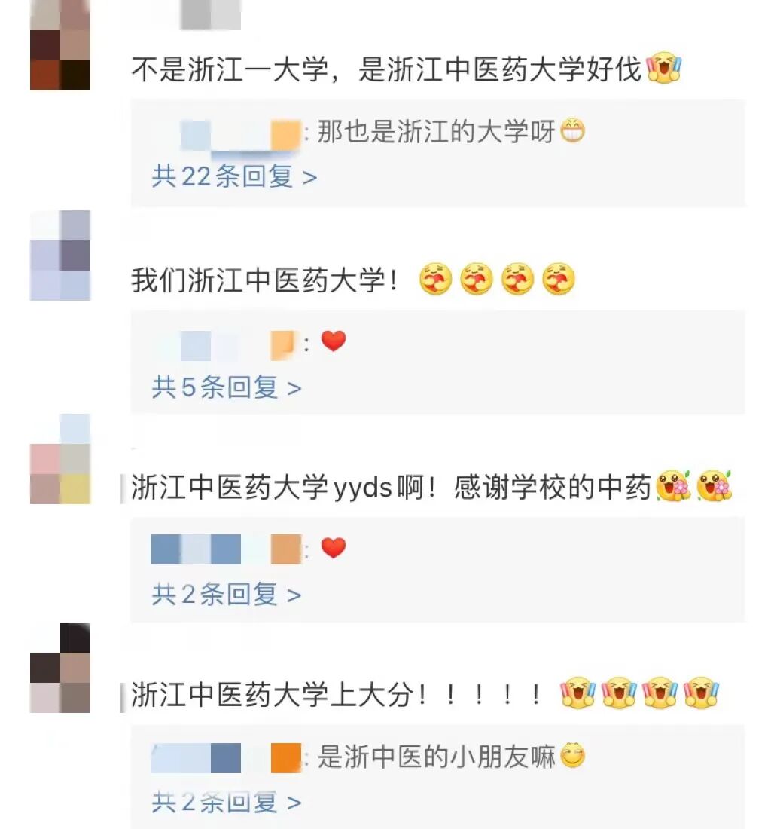The image size is (771, 829).
Task: Click the blurred username before 是浙中医的小朋友嘛
Action: [226, 757]
